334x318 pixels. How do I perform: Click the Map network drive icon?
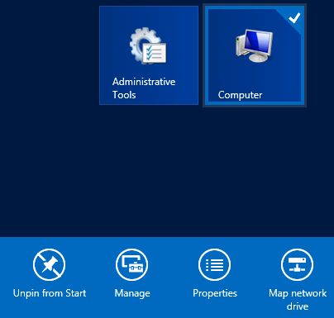(x=298, y=264)
